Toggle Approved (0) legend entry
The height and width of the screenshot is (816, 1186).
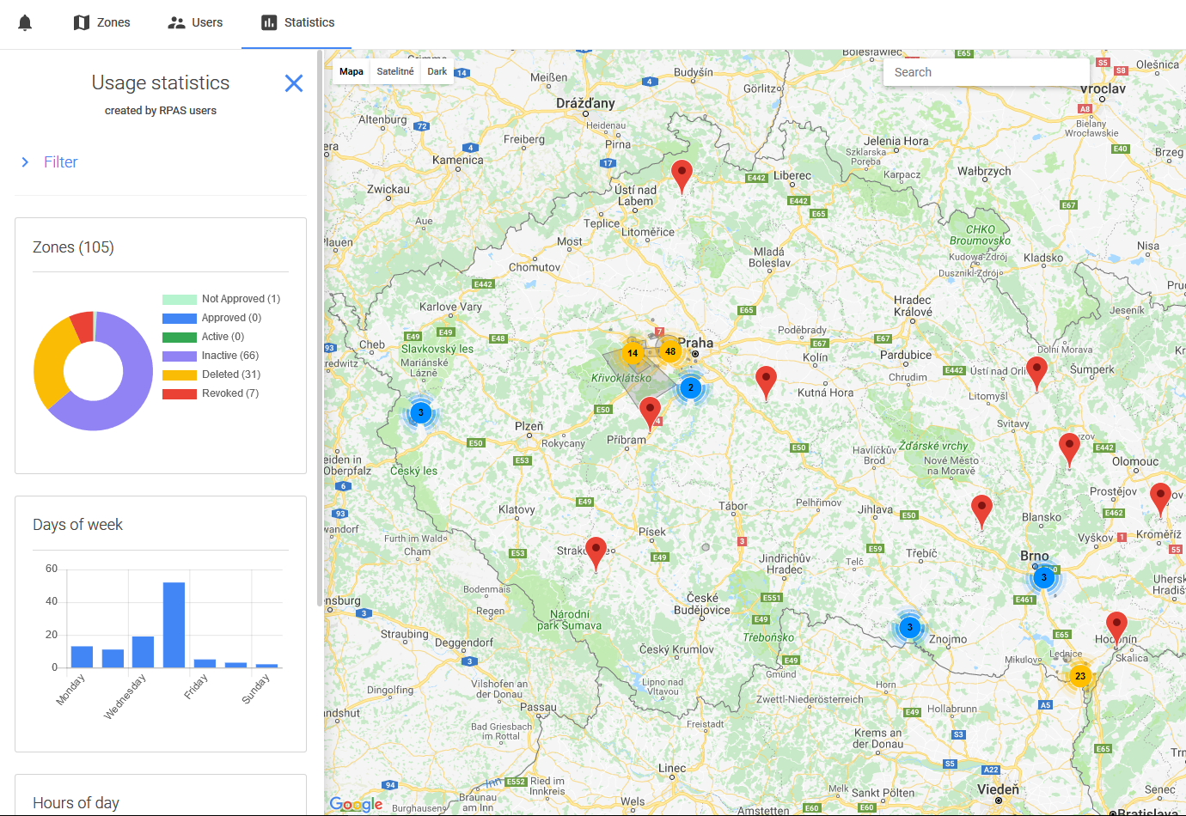pos(212,318)
